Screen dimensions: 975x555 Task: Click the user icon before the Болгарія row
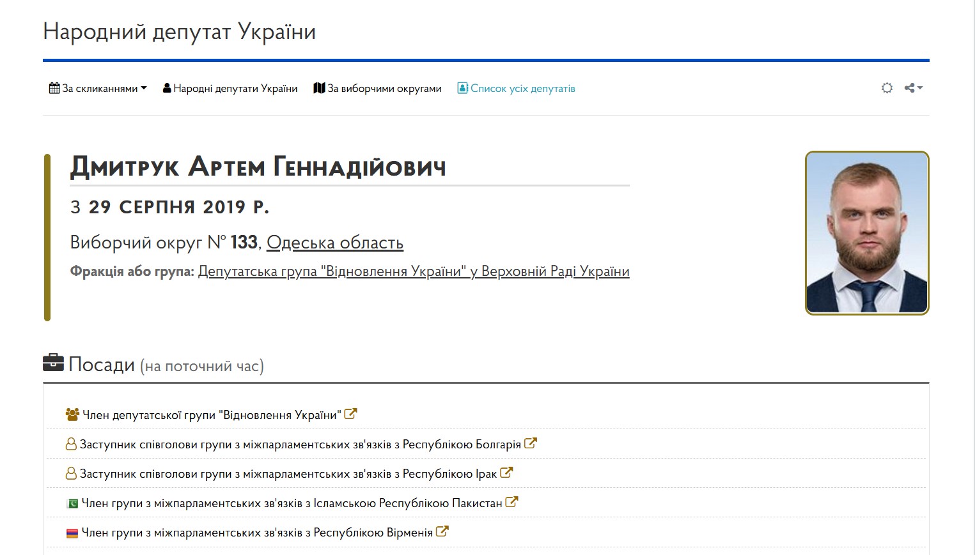tap(71, 444)
